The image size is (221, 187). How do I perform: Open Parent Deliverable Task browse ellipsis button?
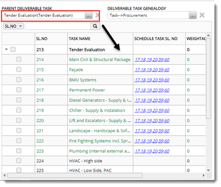(89, 15)
